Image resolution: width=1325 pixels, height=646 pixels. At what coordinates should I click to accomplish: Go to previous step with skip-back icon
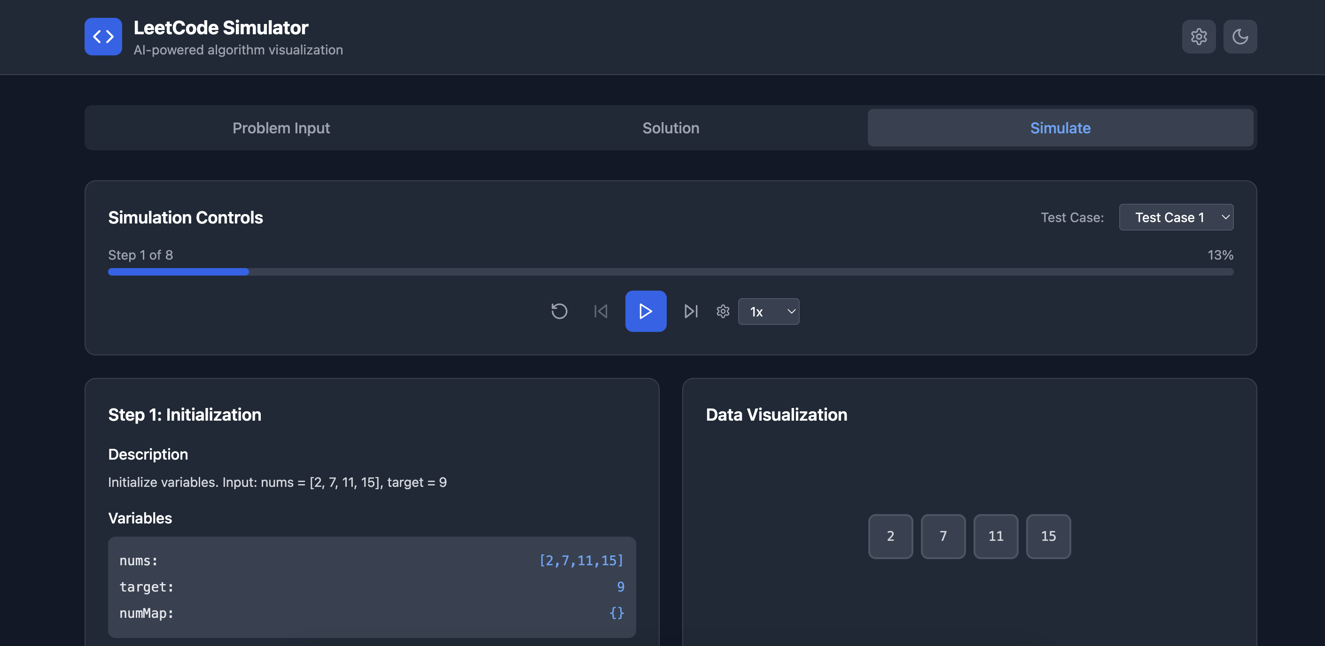click(x=600, y=311)
